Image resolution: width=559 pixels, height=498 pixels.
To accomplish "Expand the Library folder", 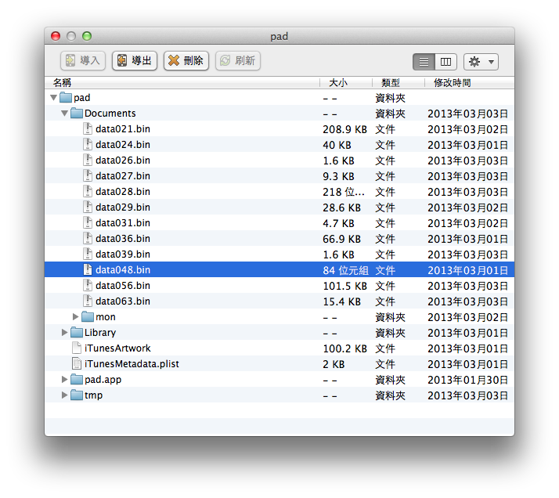I will coord(65,333).
